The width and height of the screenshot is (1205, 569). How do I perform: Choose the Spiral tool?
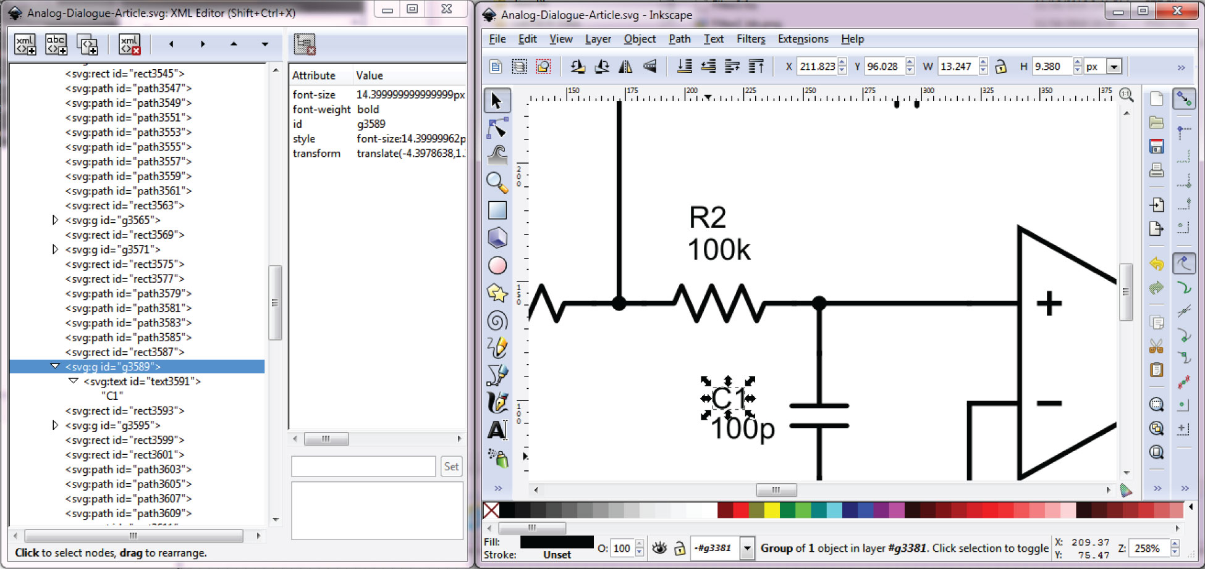click(x=497, y=320)
